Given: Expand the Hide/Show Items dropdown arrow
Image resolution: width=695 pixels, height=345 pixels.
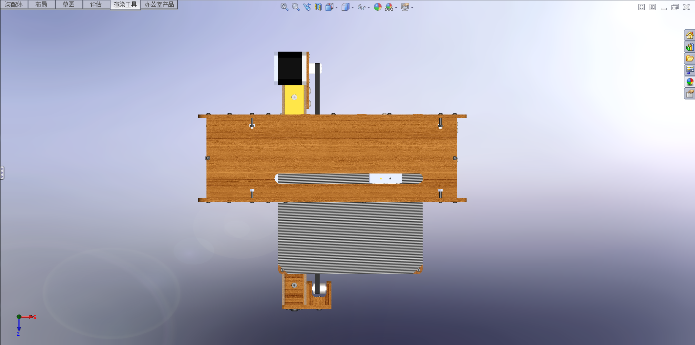Looking at the screenshot, I should pos(368,7).
